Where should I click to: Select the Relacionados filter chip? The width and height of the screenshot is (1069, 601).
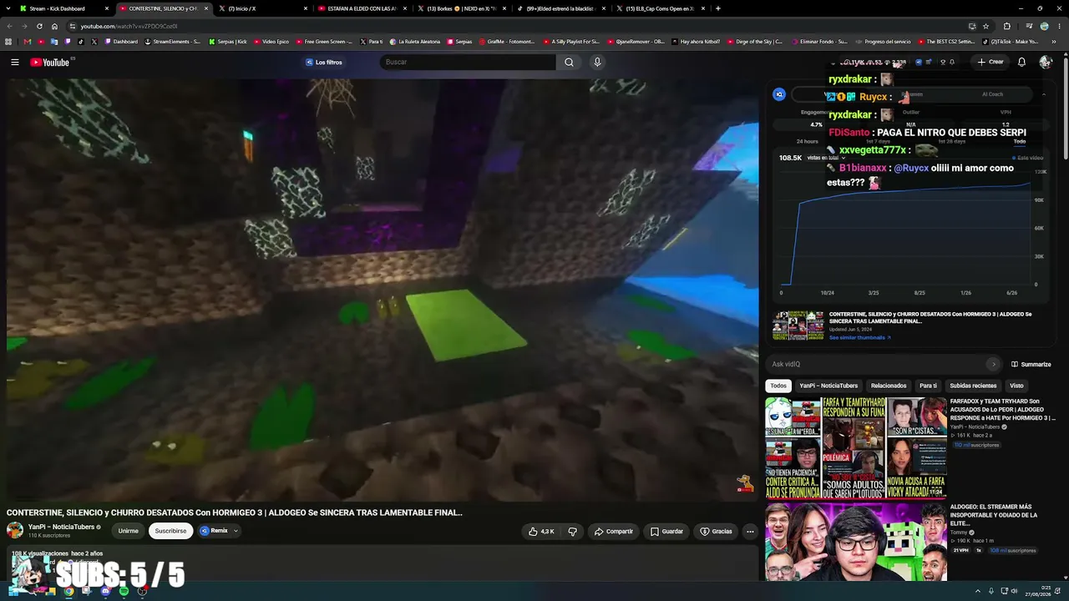[889, 386]
